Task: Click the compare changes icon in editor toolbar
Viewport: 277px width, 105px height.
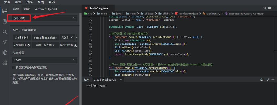Action: 265,8
